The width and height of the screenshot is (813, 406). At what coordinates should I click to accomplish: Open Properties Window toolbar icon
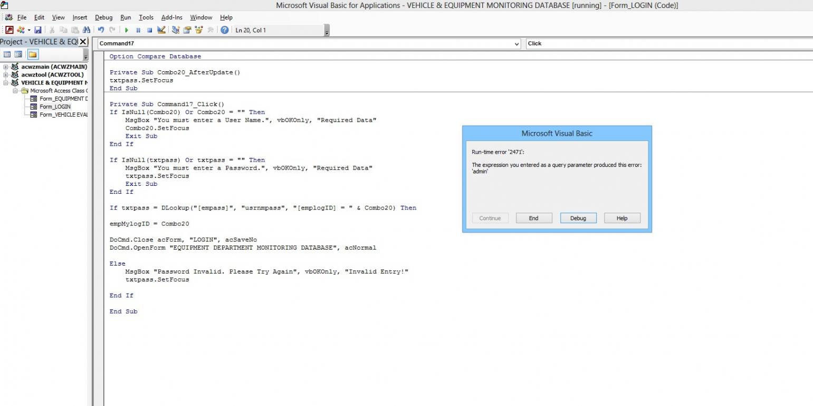187,30
